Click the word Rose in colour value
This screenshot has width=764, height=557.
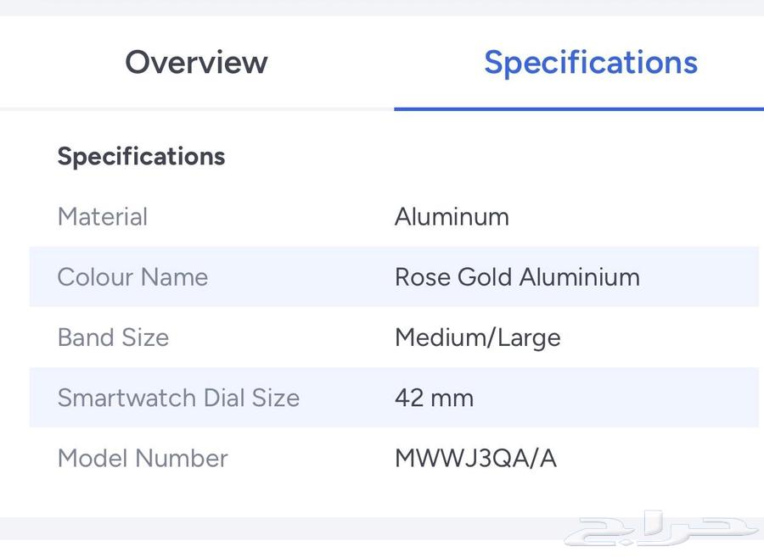(423, 276)
